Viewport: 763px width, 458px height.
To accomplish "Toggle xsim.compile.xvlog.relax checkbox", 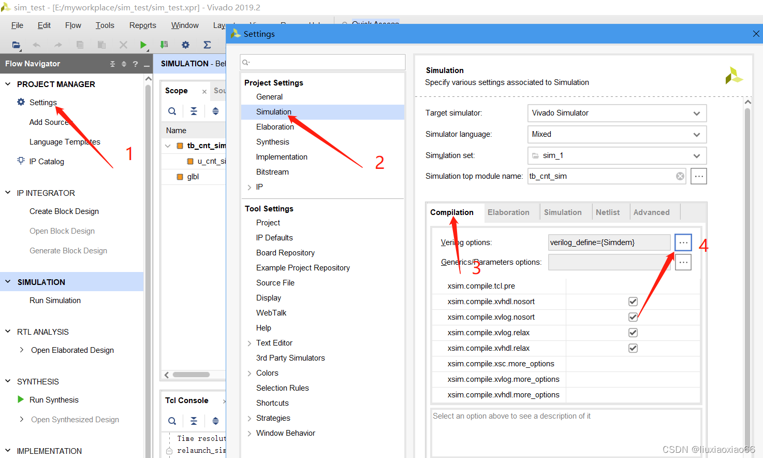I will tap(633, 333).
